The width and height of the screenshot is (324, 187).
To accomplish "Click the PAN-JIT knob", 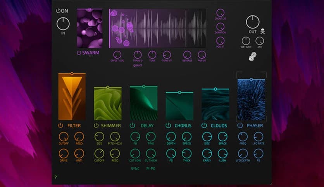I will [202, 55].
